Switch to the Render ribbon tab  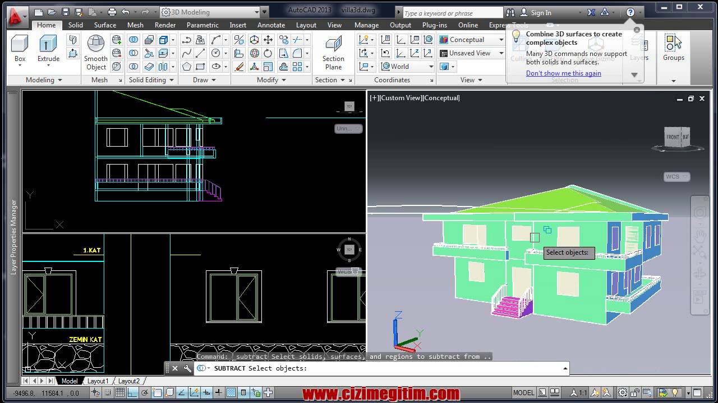pos(165,25)
